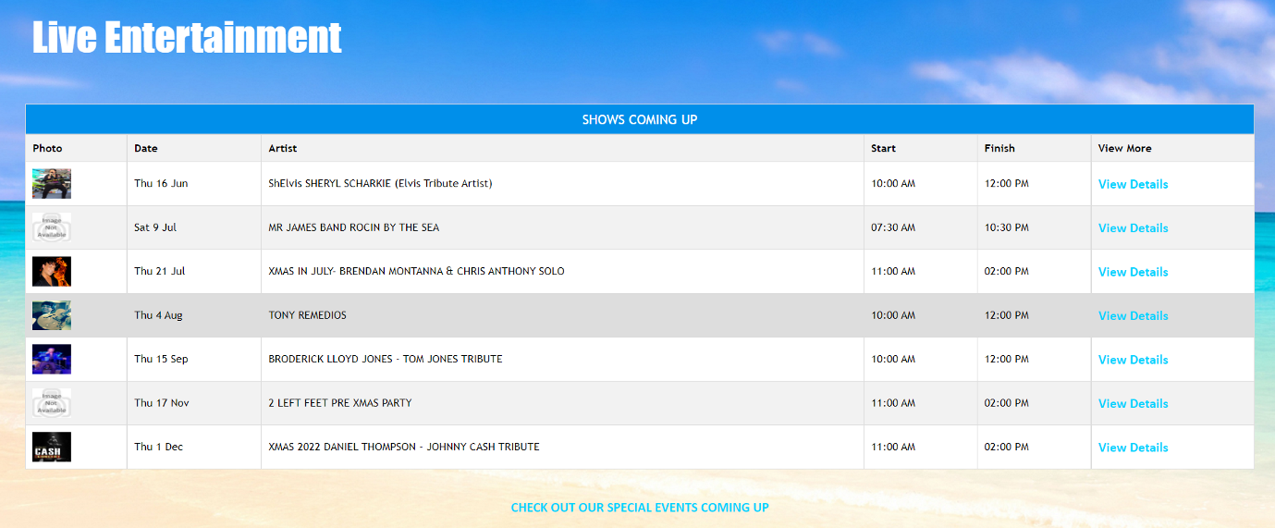View details for Mr James Band show

(1133, 228)
